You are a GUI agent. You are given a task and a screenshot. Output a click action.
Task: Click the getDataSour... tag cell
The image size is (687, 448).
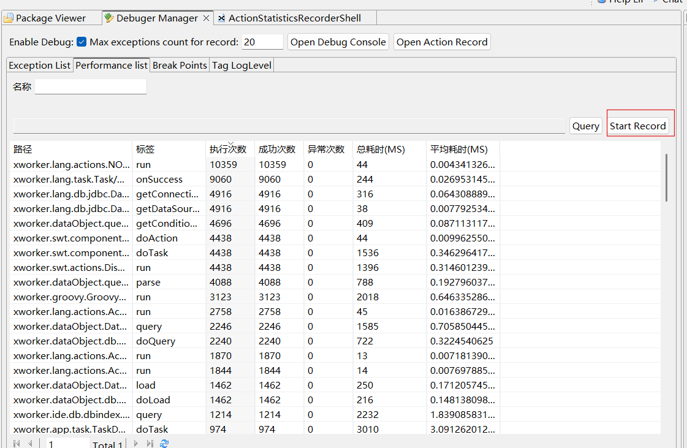click(x=168, y=208)
